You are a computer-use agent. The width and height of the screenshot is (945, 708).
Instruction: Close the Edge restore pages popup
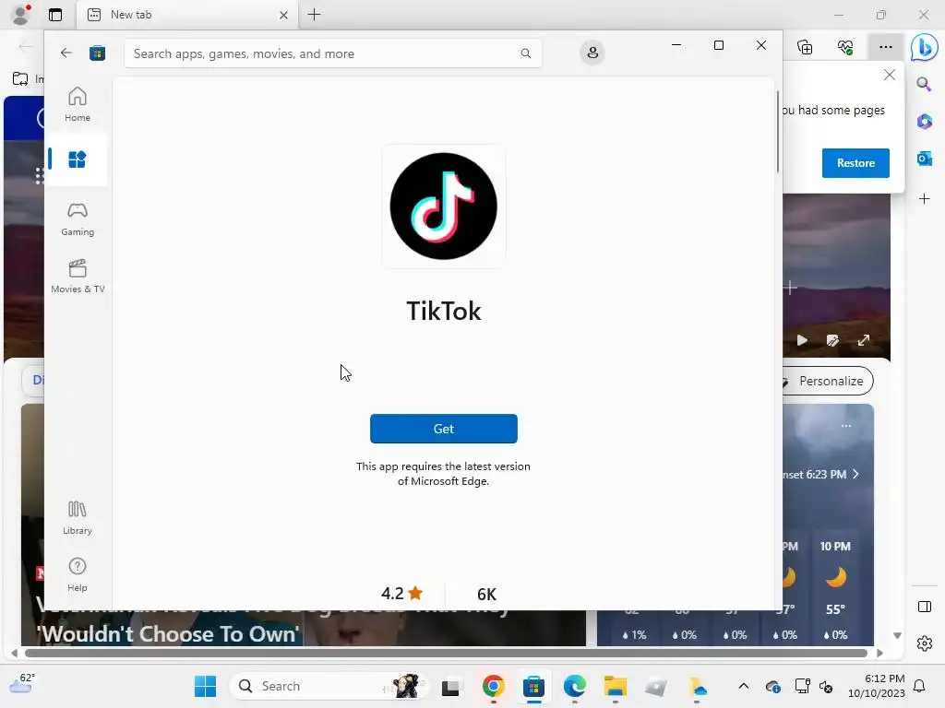[x=889, y=75]
